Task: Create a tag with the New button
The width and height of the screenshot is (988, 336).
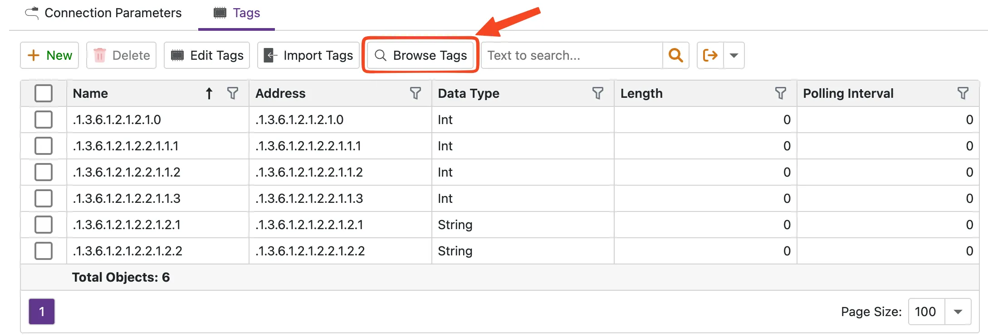Action: (x=49, y=55)
